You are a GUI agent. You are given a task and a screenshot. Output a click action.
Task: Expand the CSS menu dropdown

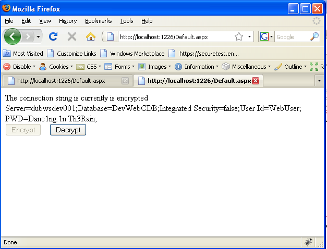(x=100, y=67)
